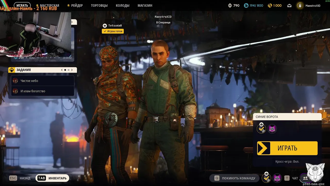Expand the chevron above the ЗАДАНИЯ panel
Image resolution: width=330 pixels, height=186 pixels.
tap(72, 22)
